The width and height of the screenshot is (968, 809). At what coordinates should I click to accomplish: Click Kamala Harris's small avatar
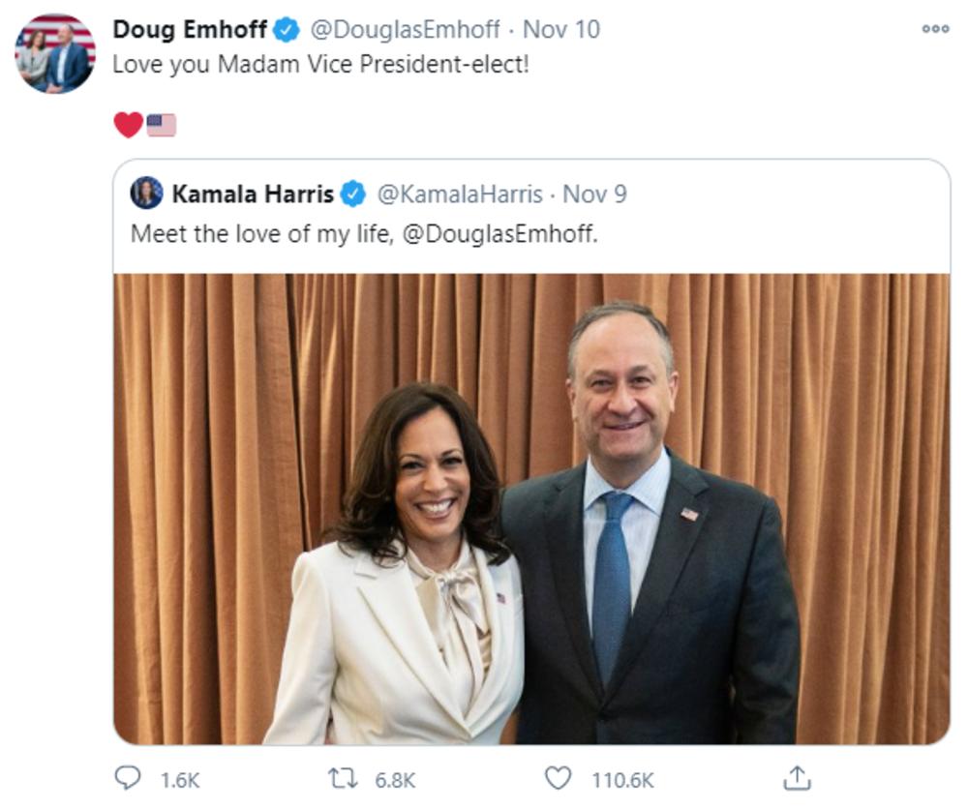pyautogui.click(x=147, y=194)
